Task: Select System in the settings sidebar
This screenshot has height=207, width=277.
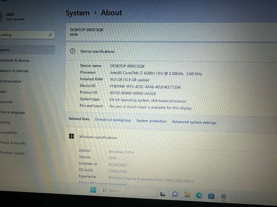Action: coord(27,50)
